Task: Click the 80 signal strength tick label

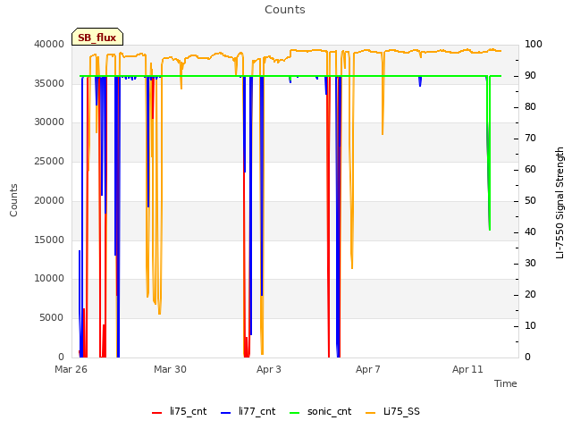Action: click(x=530, y=107)
